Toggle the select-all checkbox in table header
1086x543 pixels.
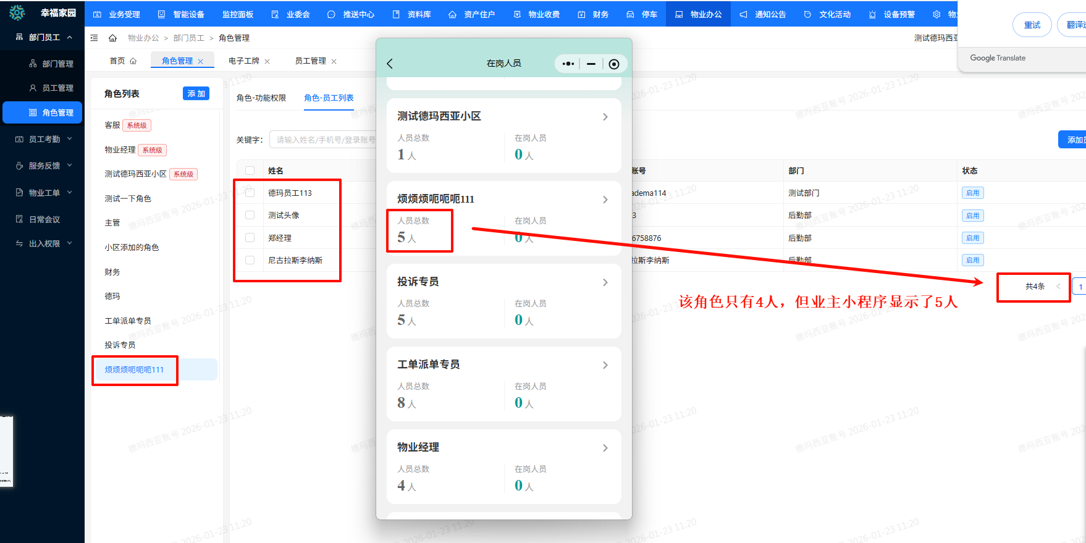point(250,170)
